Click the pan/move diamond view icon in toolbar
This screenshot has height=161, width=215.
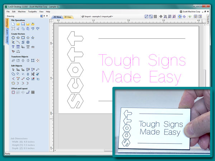pos(161,16)
